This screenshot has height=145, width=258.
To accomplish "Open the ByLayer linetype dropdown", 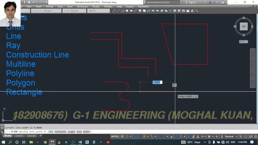I will [x=46, y=11].
